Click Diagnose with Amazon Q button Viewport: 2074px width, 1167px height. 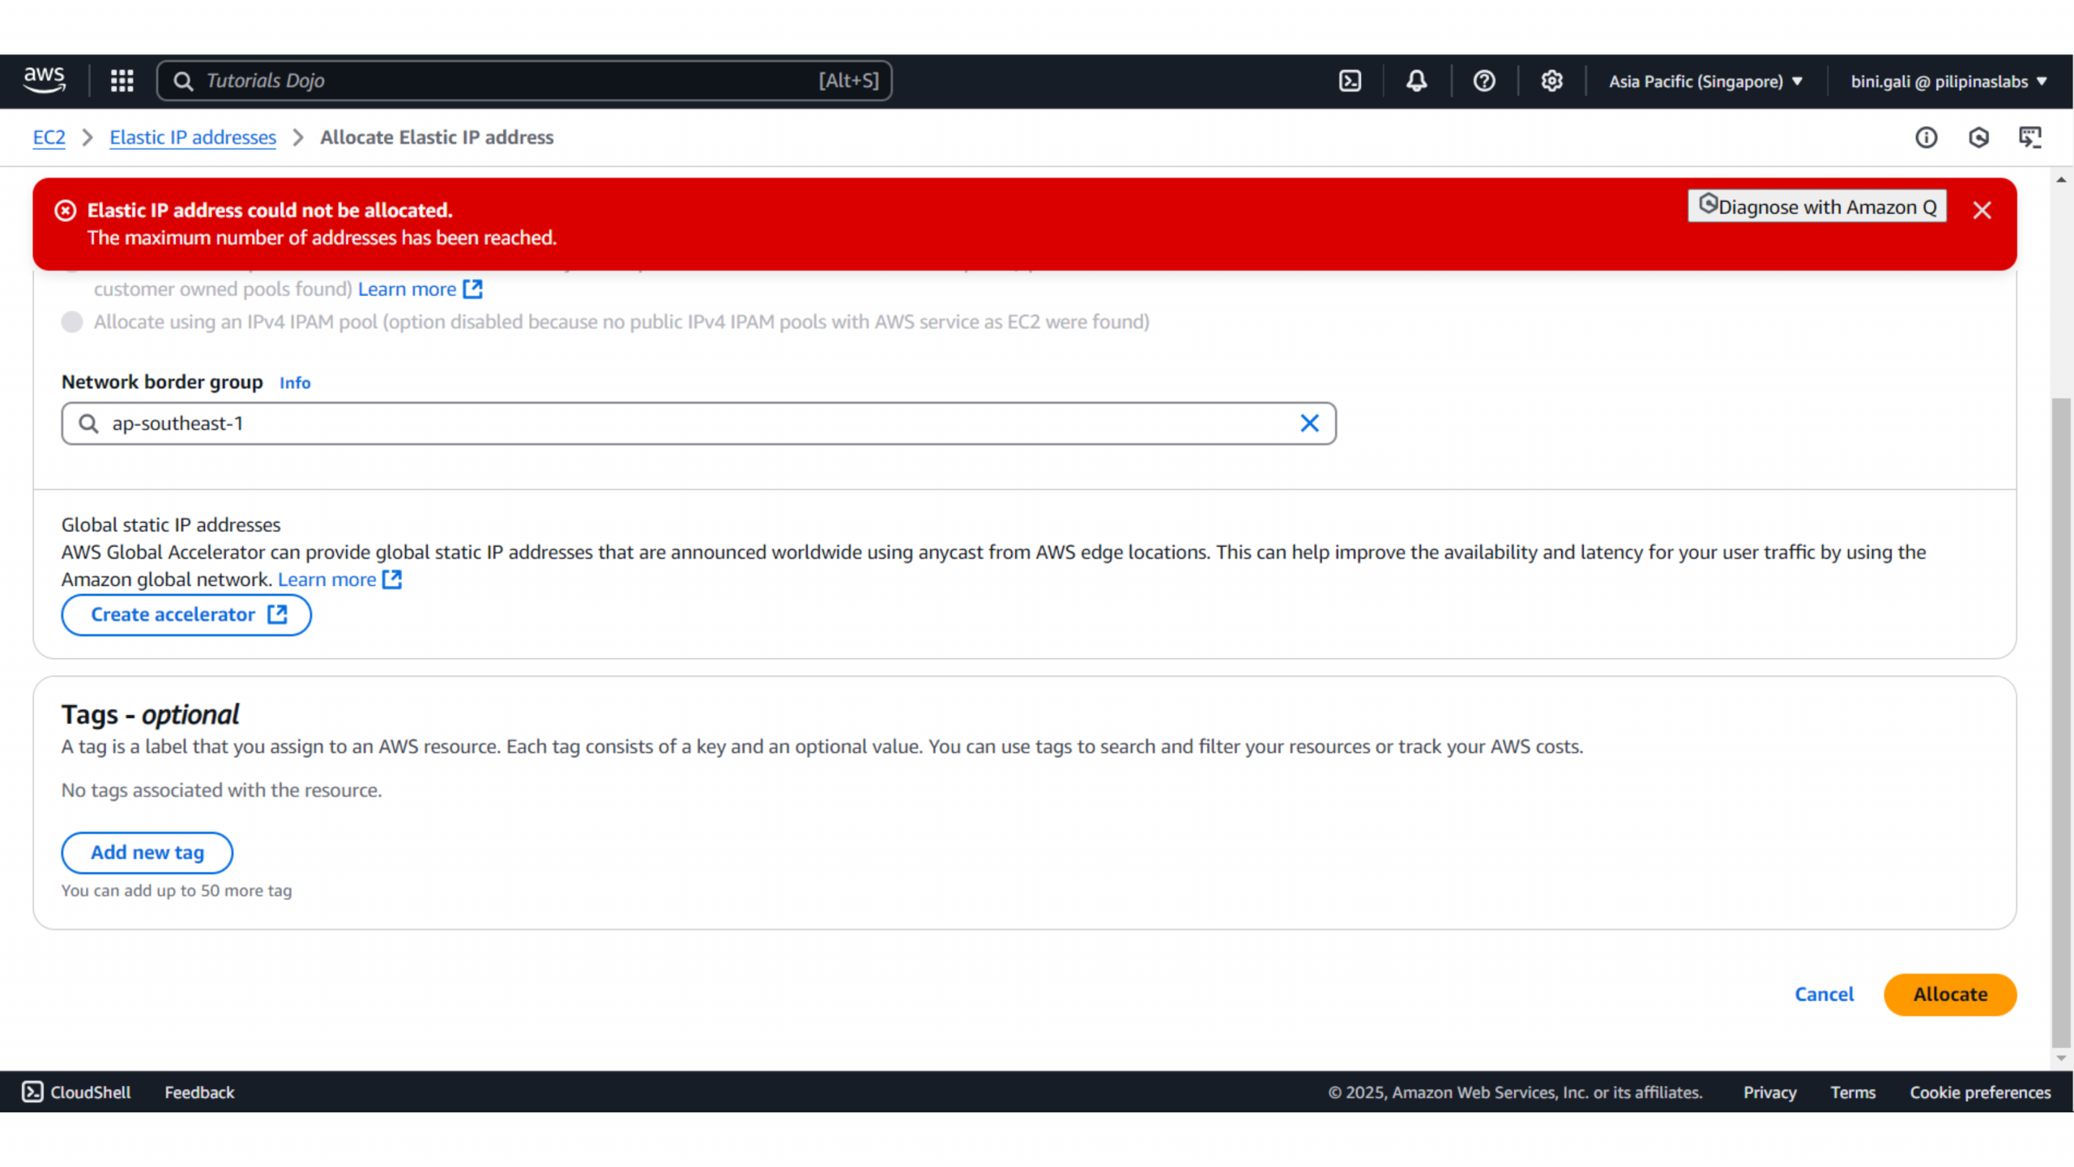point(1816,207)
